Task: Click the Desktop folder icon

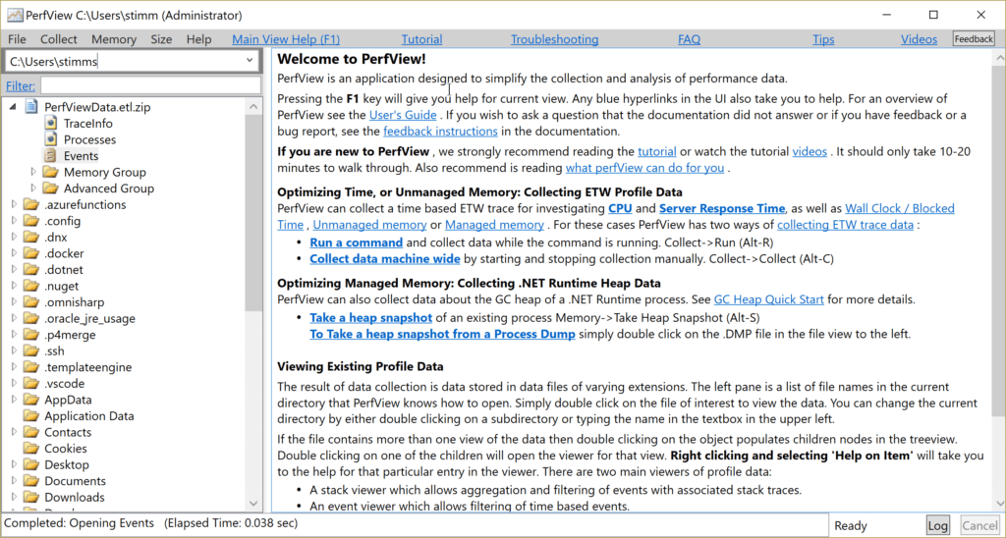Action: [x=31, y=464]
